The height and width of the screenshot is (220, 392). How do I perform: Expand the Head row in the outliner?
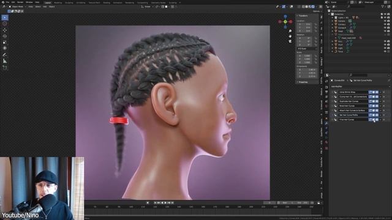[x=333, y=31]
